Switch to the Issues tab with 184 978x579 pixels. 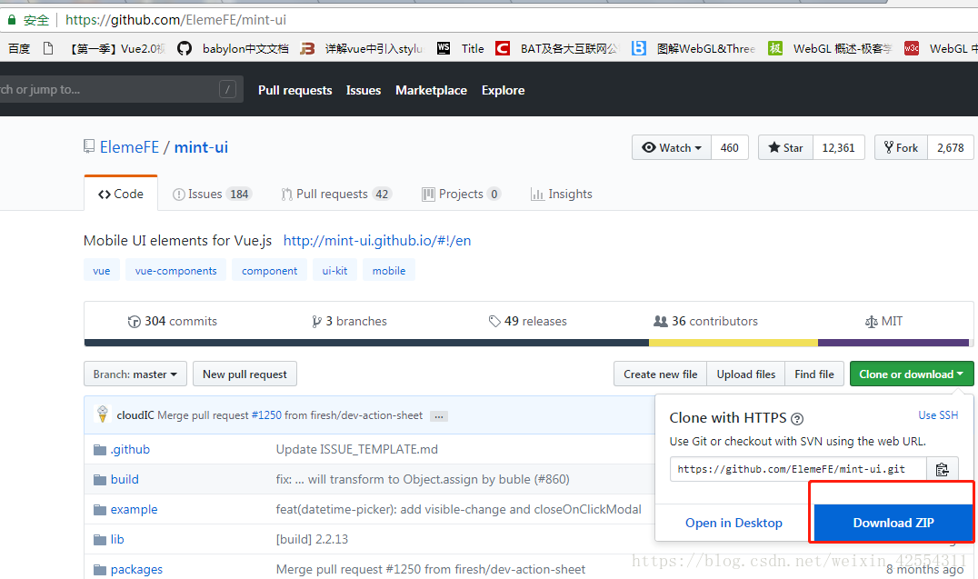click(212, 194)
